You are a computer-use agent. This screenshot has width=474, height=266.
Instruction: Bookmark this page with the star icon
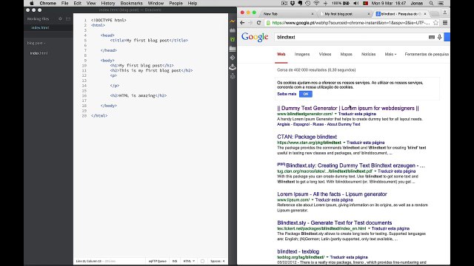click(435, 23)
